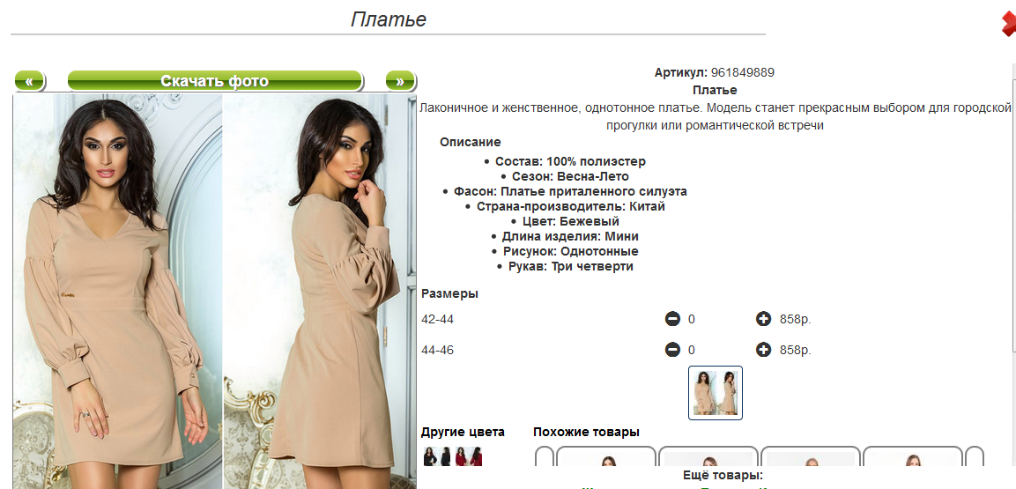This screenshot has width=1016, height=489.
Task: Decrease quantity for size 42-44
Action: (672, 319)
